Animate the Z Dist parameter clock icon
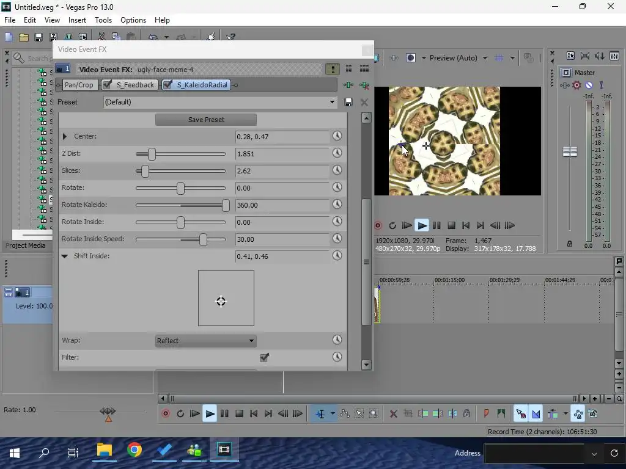The width and height of the screenshot is (626, 469). (x=337, y=153)
